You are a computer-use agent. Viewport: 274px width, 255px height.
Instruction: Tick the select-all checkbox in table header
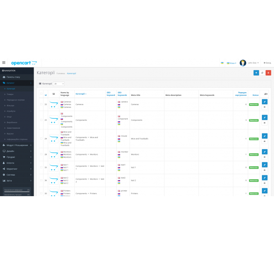(41, 93)
